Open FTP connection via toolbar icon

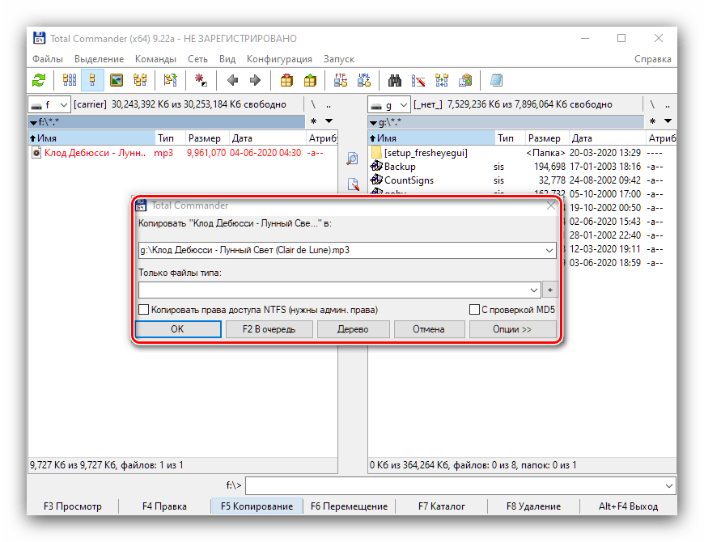point(340,80)
